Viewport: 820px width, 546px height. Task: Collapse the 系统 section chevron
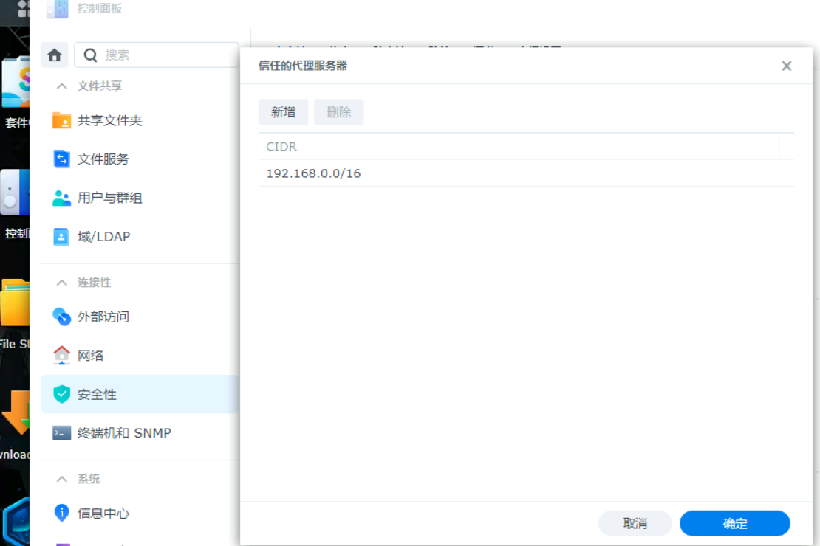62,480
